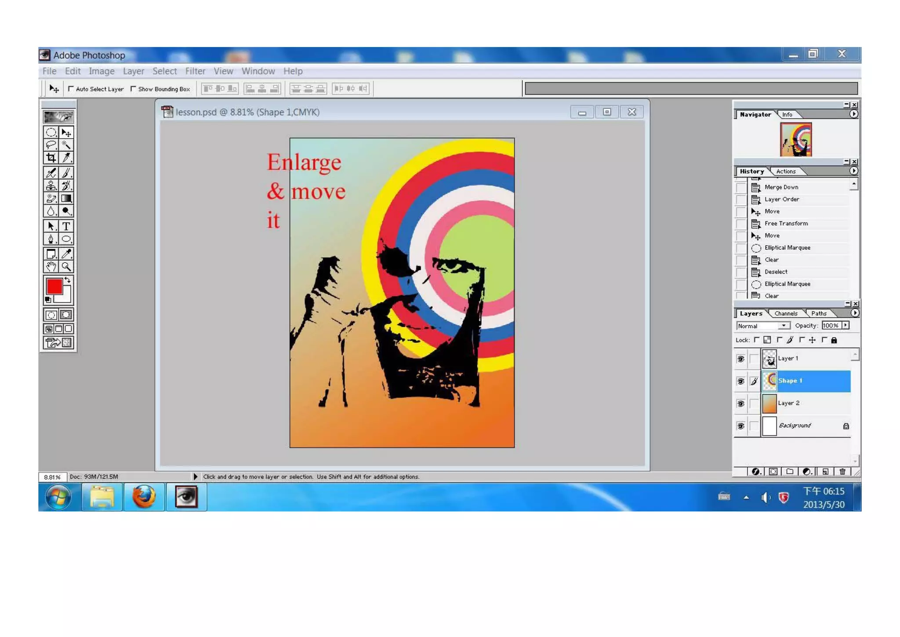
Task: Select the Dodge tool
Action: pos(66,211)
